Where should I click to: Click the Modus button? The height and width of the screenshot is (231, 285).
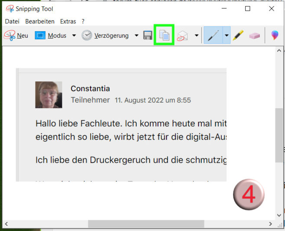pyautogui.click(x=51, y=36)
